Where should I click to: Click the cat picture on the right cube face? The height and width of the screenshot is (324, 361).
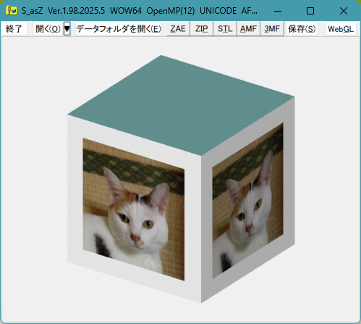point(247,201)
